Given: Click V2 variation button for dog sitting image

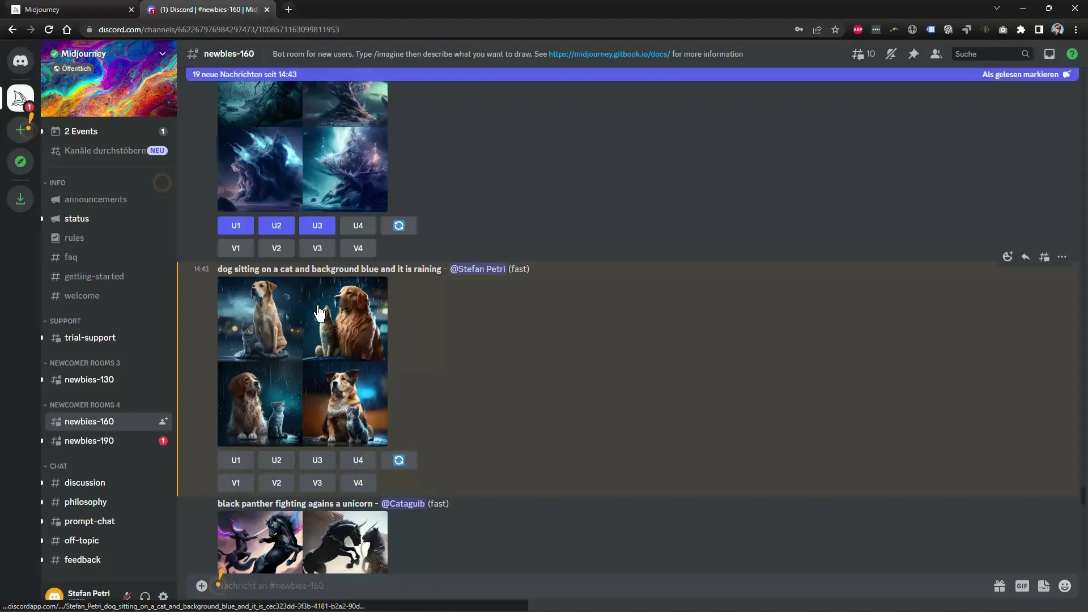Looking at the screenshot, I should click(x=277, y=482).
